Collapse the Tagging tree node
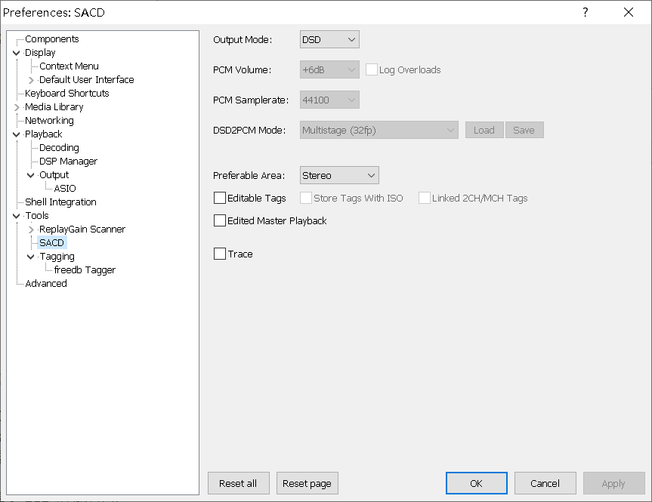The width and height of the screenshot is (652, 502). coord(31,257)
